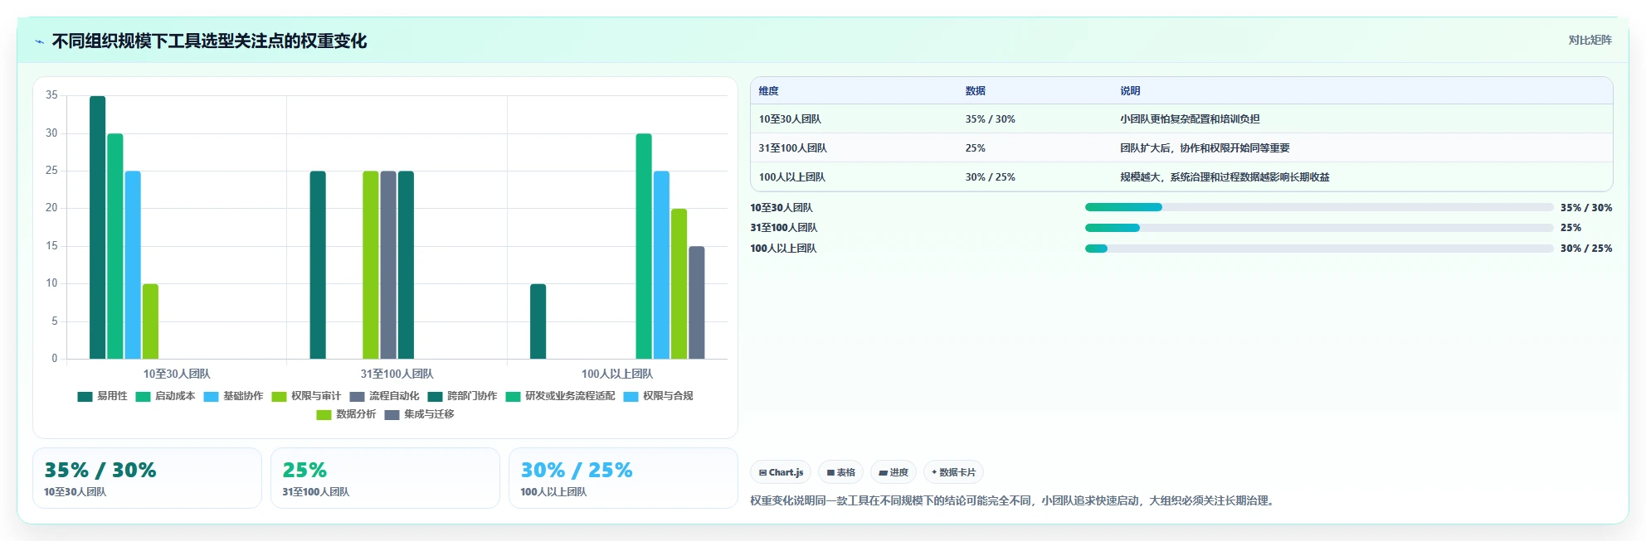Click the 100人以上团队 chart x-axis label
Image resolution: width=1646 pixels, height=541 pixels.
(x=616, y=374)
